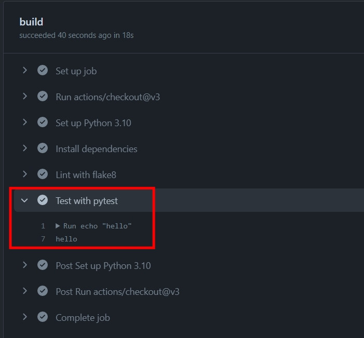Image resolution: width=364 pixels, height=338 pixels.
Task: Click the success icon beside Install dependencies
Action: coord(43,148)
